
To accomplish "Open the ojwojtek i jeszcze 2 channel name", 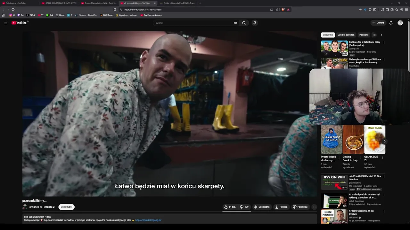I will click(42, 207).
